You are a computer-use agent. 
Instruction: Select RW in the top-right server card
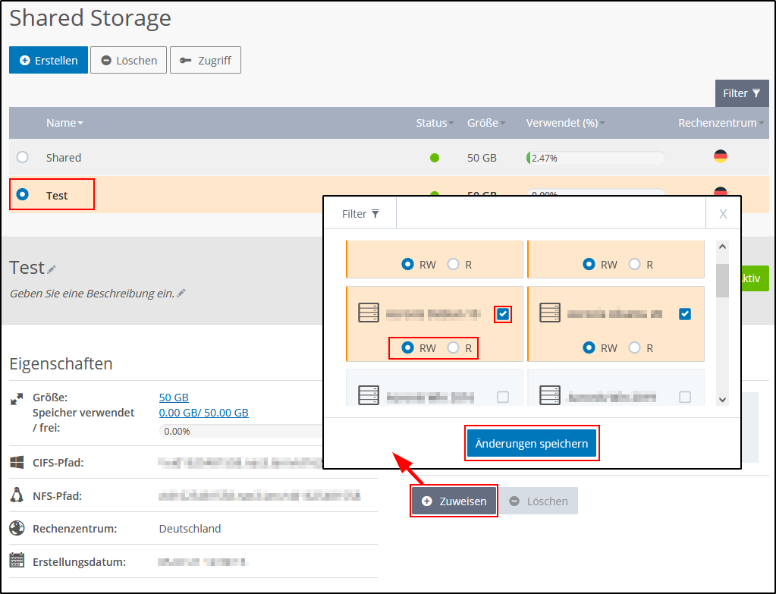coord(589,264)
